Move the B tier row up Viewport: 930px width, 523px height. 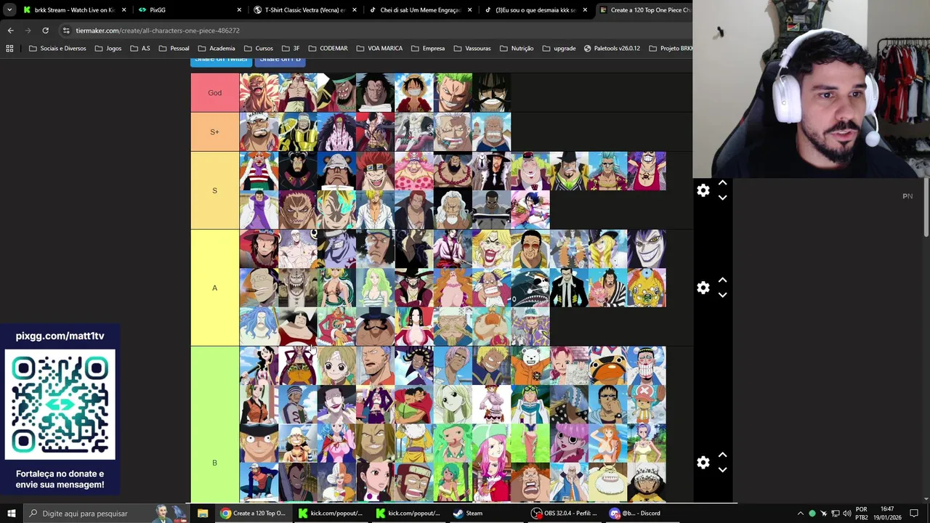click(722, 455)
